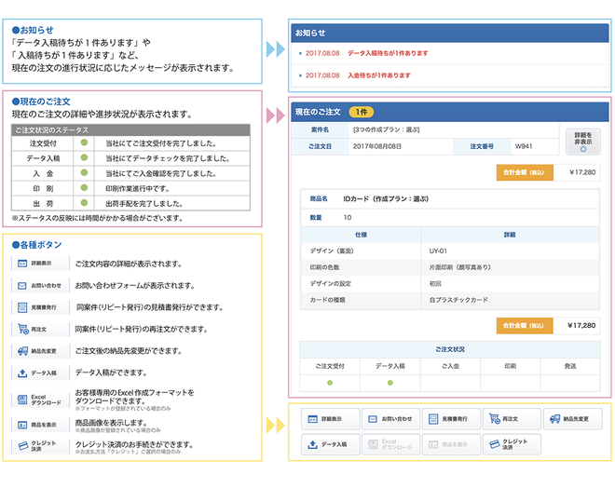This screenshot has height=488, width=615.
Task: Click green status dot in the 入金 row
Action: click(x=84, y=172)
